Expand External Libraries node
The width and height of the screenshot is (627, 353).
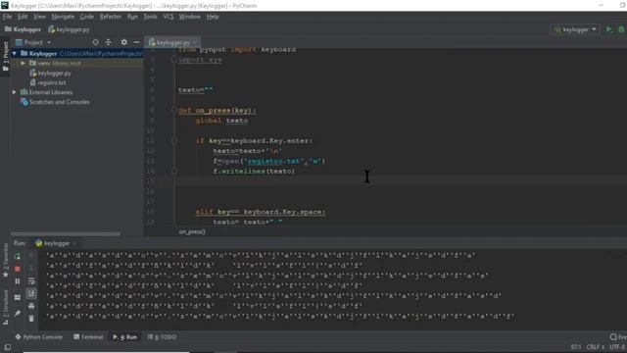(15, 92)
